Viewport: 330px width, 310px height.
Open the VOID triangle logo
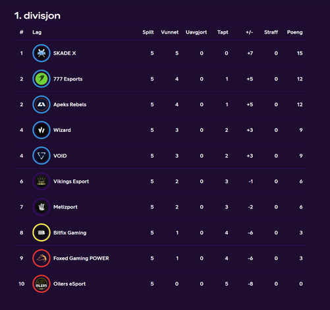(41, 156)
